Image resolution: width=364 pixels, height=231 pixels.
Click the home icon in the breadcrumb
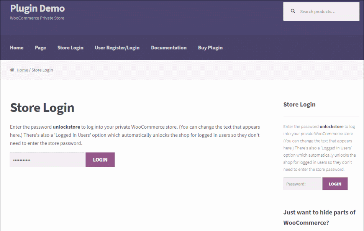click(x=12, y=70)
